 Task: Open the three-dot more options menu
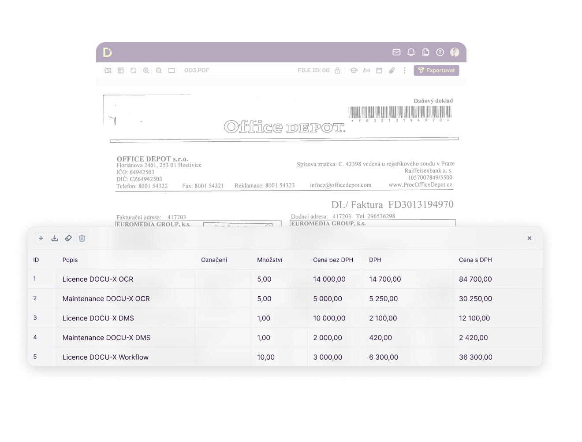pos(405,70)
